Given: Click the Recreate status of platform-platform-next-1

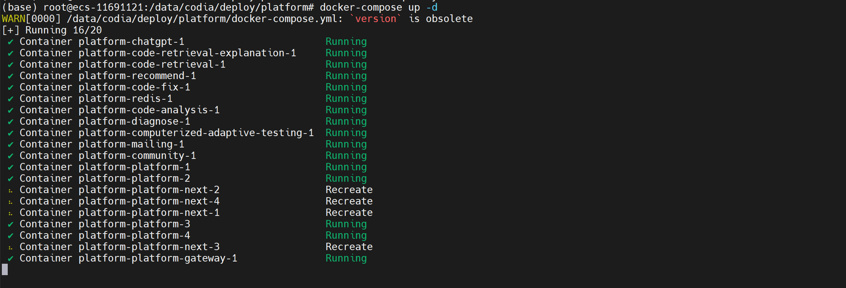Looking at the screenshot, I should pos(349,213).
